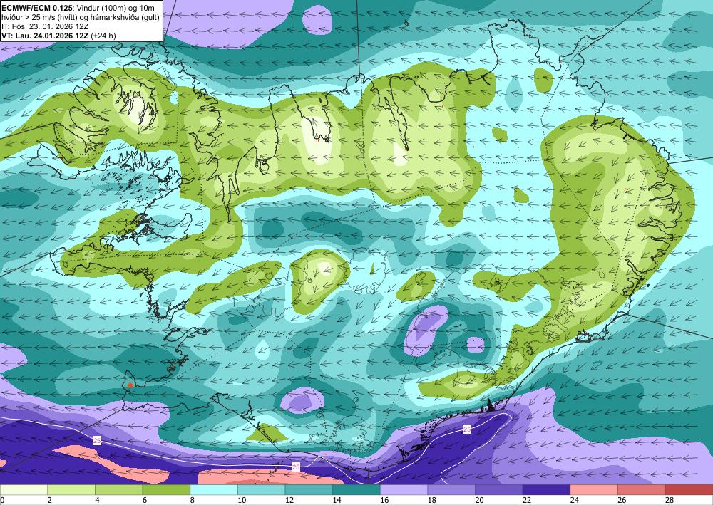This screenshot has width=713, height=505.
Task: Click the legend scale value '0'
Action: point(2,500)
